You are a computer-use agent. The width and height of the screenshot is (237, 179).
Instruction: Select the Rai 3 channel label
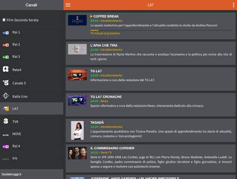[16, 57]
